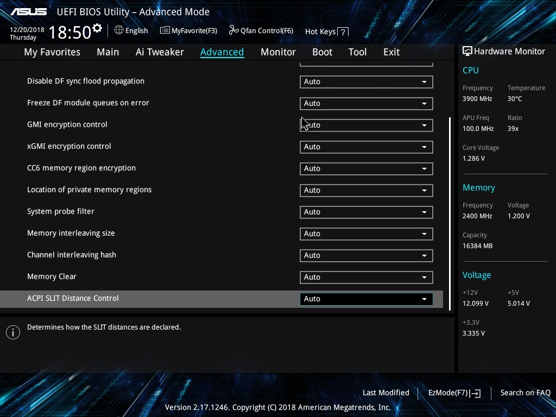556x417 pixels.
Task: Select the xGMI encryption control label
Action: (x=69, y=146)
